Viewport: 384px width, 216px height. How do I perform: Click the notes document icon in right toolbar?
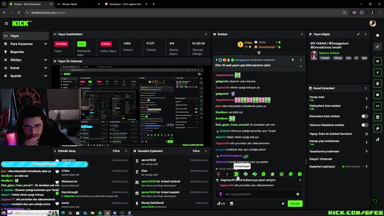tap(377, 83)
